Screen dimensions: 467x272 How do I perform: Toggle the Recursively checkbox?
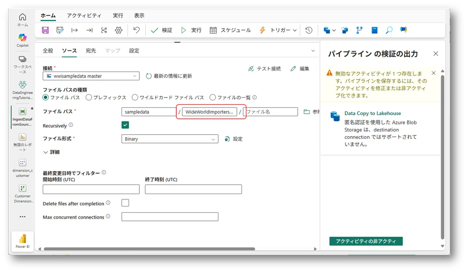pos(125,125)
